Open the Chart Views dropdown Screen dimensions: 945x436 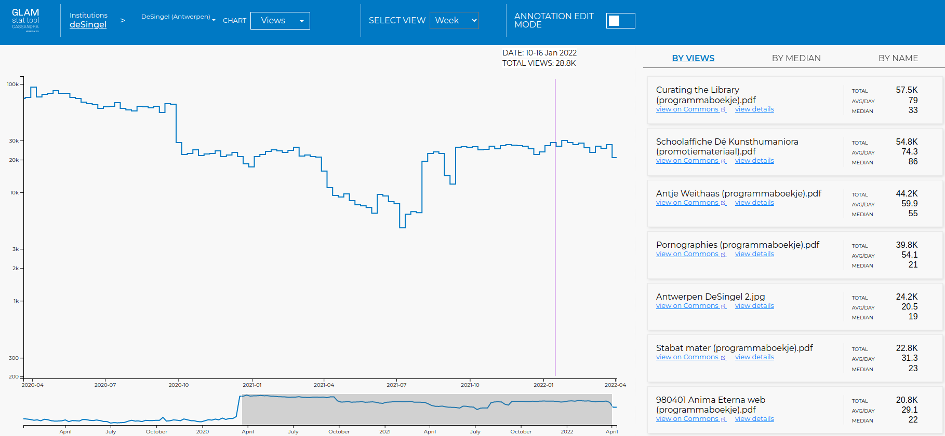click(280, 21)
